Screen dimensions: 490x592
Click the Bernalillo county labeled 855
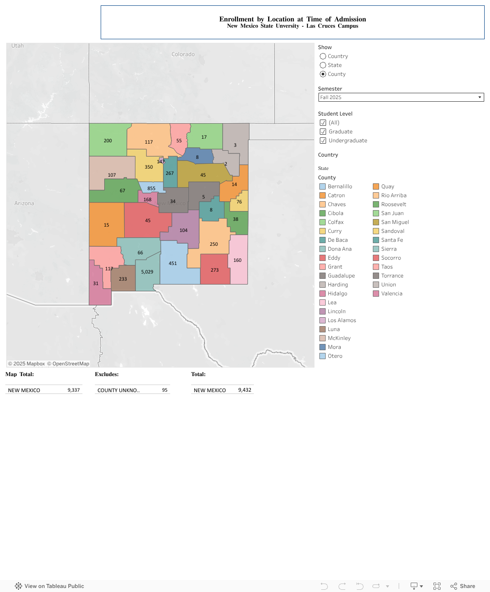click(x=151, y=188)
